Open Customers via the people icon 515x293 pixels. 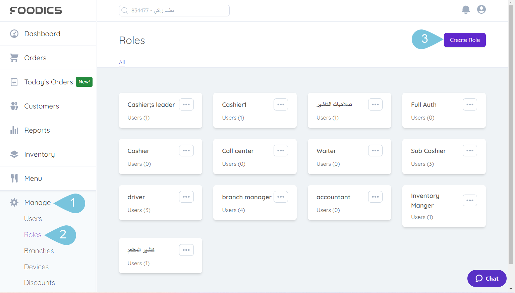[14, 106]
